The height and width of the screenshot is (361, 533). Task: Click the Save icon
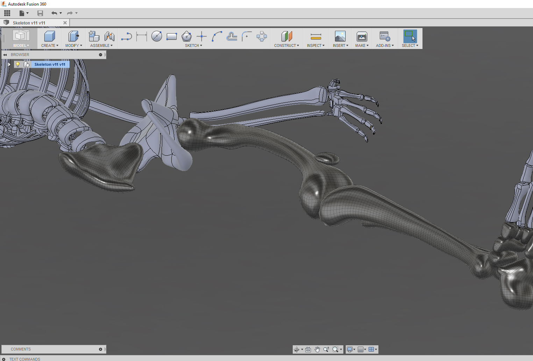[x=40, y=13]
